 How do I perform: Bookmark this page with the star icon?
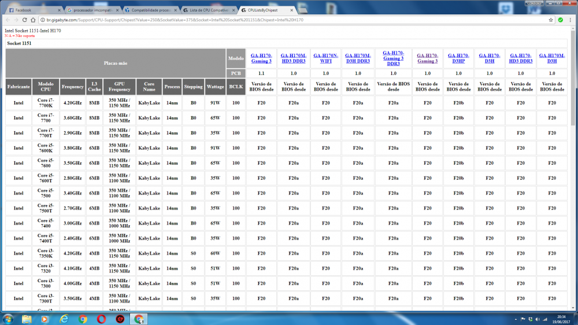pyautogui.click(x=551, y=20)
